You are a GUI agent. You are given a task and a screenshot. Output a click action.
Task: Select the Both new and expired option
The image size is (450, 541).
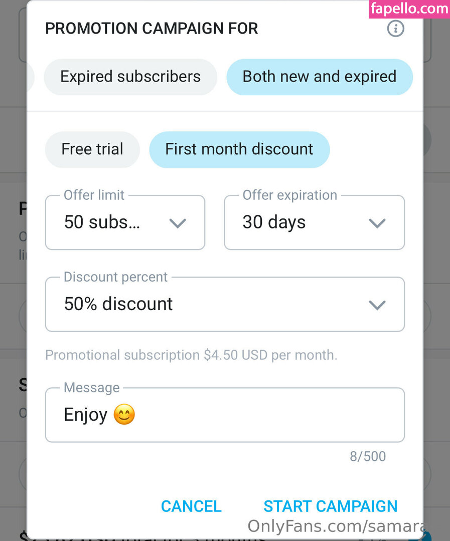click(x=320, y=77)
